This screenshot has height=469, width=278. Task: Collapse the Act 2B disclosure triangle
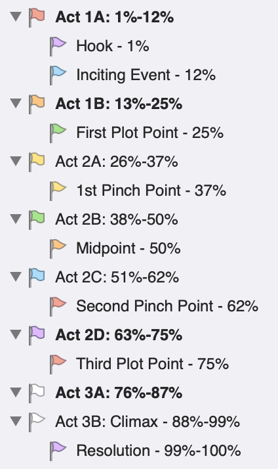[16, 219]
